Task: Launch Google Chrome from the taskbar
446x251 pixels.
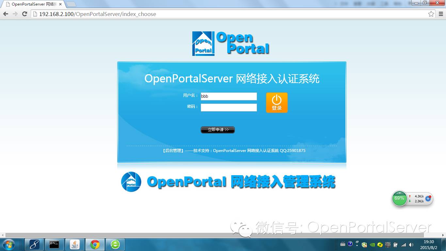Action: point(96,244)
